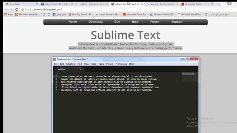This screenshot has height=133, width=237.
Task: Open the Hunter x Hunter (20... bookmark
Action: [162, 14]
